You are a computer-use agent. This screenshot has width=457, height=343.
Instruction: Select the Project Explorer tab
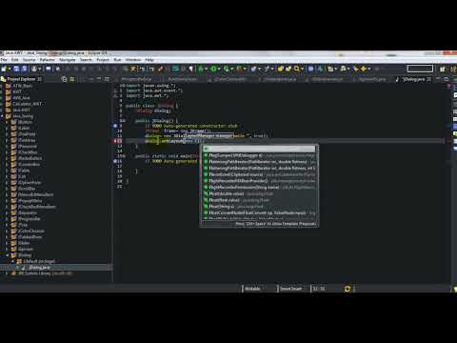tap(21, 79)
